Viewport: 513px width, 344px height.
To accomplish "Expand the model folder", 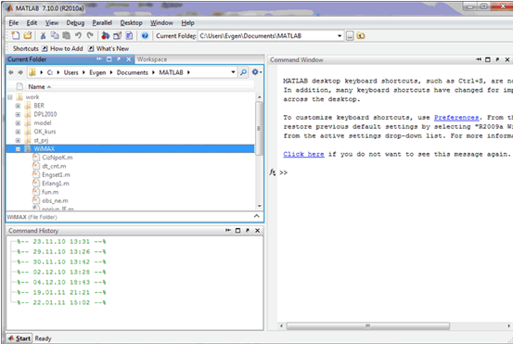I will [18, 123].
